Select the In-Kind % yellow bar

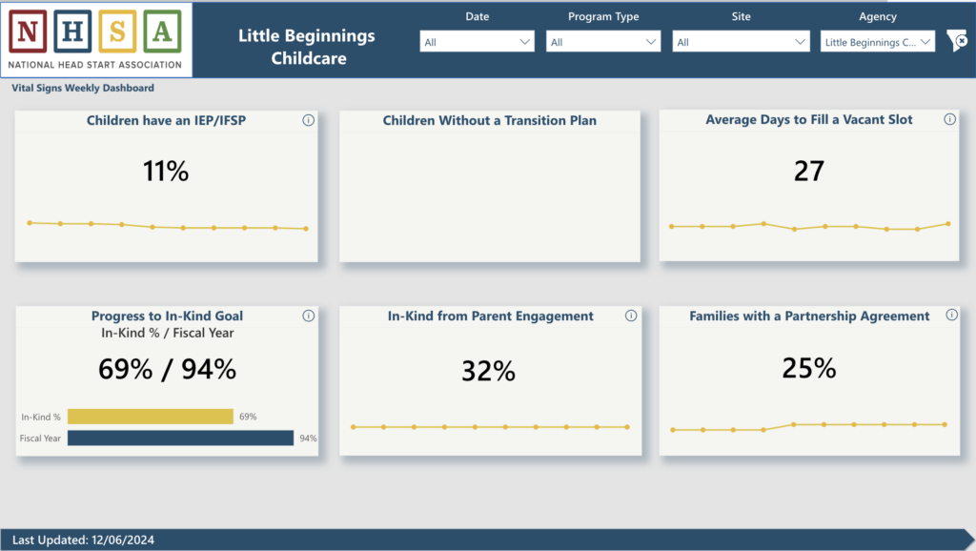coord(151,417)
